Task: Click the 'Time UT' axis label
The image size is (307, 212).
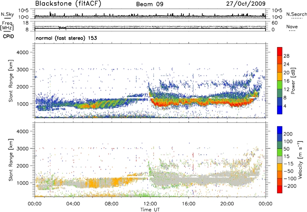Action: pos(150,210)
